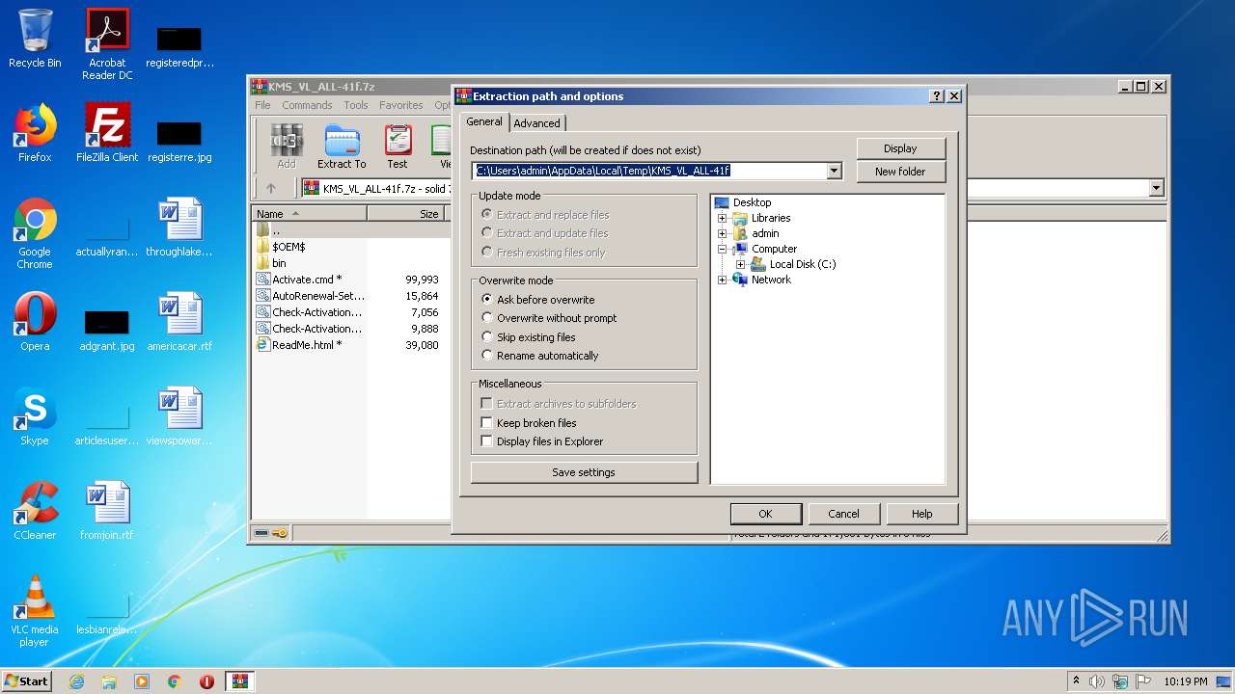The width and height of the screenshot is (1235, 694).
Task: Select the fromjoin.rtf desktop file
Action: [x=107, y=511]
